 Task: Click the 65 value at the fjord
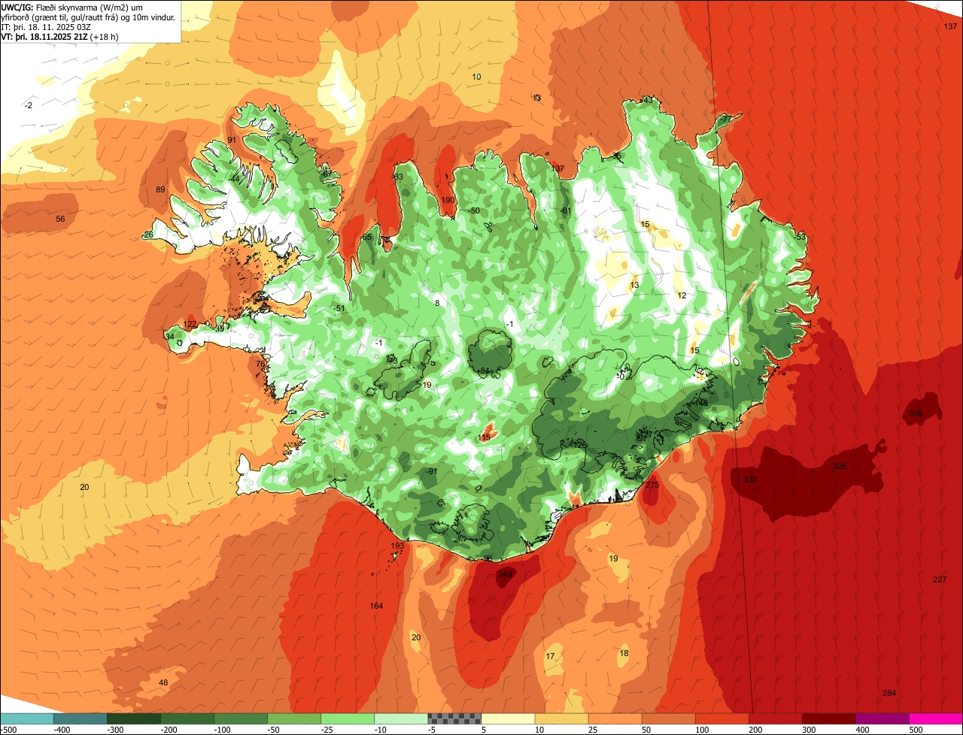pos(367,237)
